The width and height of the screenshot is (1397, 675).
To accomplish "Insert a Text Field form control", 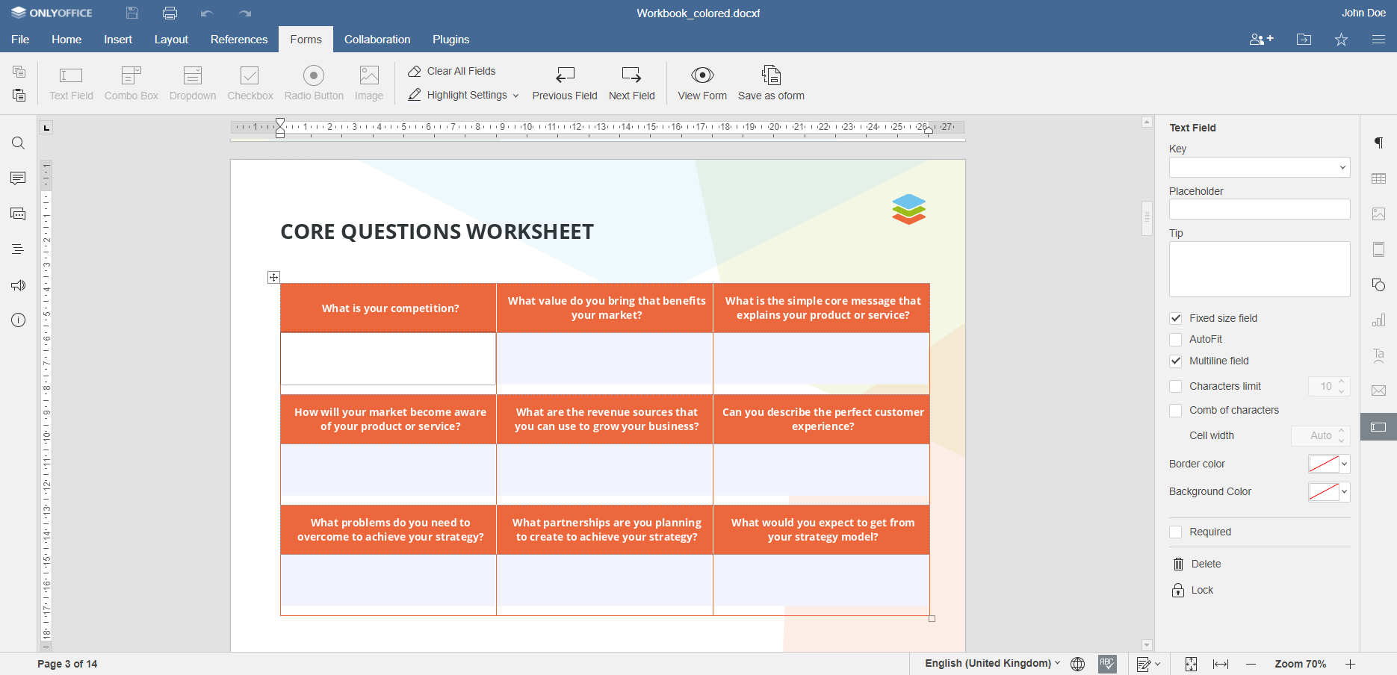I will click(x=70, y=82).
